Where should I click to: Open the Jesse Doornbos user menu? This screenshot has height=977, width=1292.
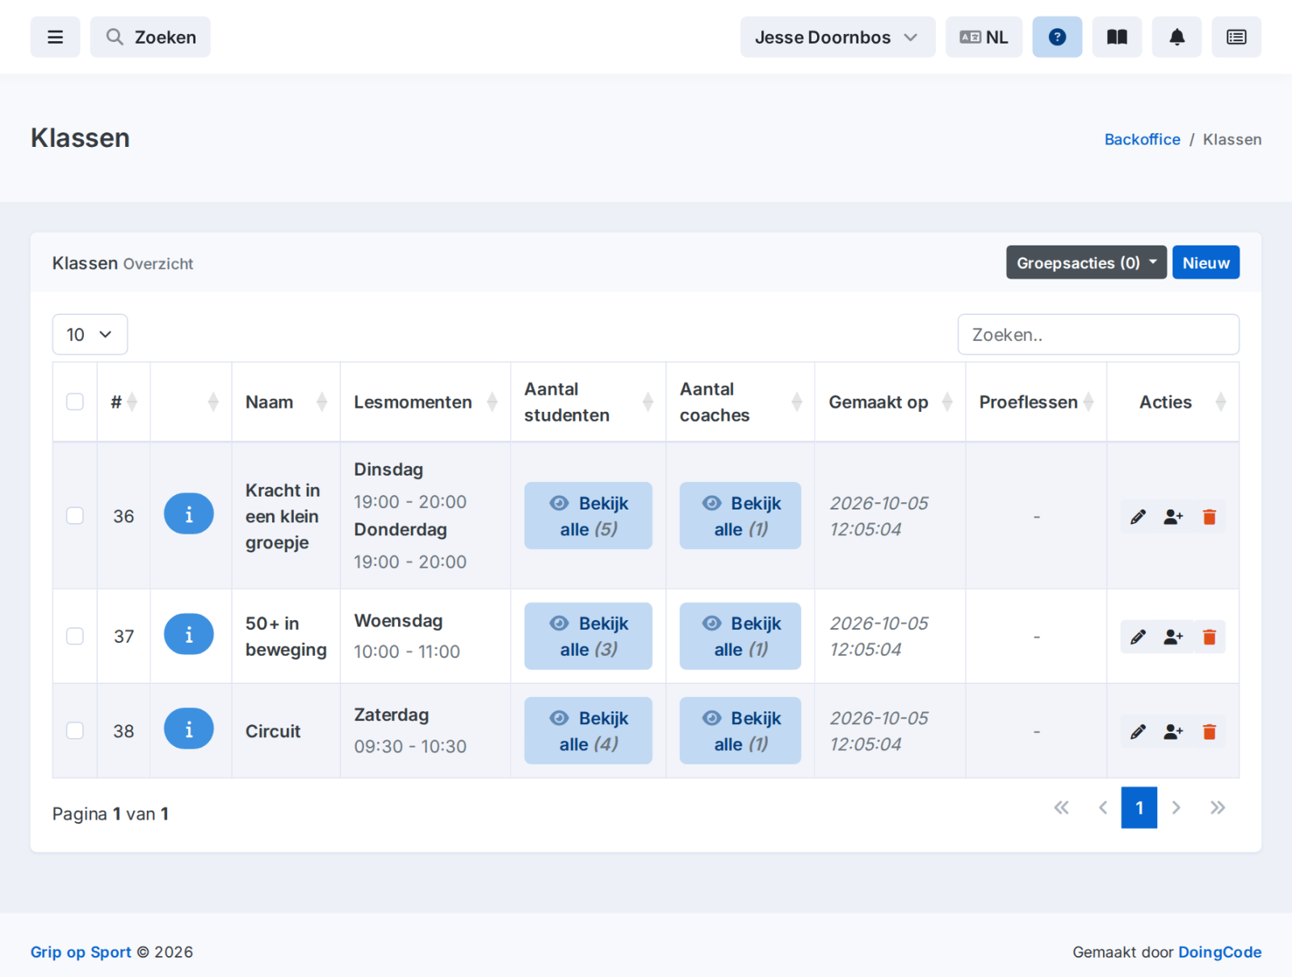click(x=837, y=37)
